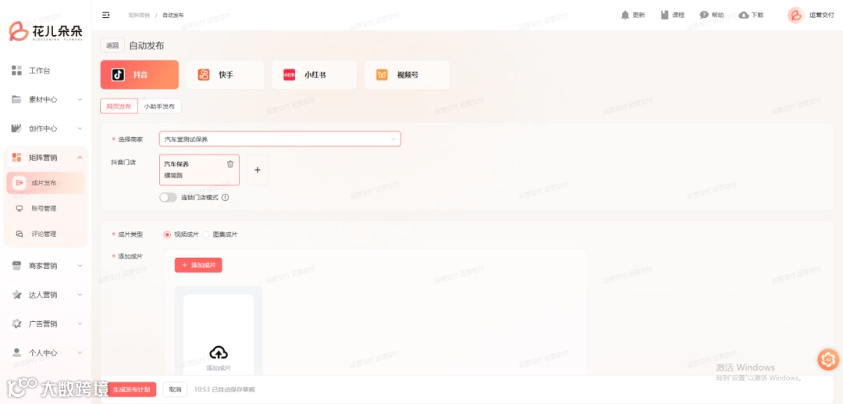This screenshot has width=843, height=404.
Task: Select the 汽车保养 store card
Action: 199,170
